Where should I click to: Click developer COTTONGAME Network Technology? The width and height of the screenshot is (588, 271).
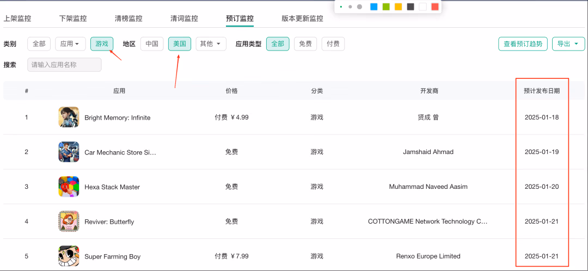[x=427, y=221]
